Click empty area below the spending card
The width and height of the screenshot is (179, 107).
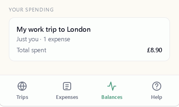point(89,68)
